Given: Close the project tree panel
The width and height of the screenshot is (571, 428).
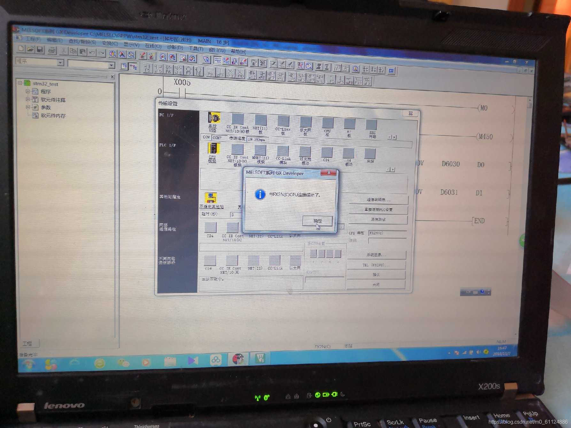Looking at the screenshot, I should click(112, 77).
